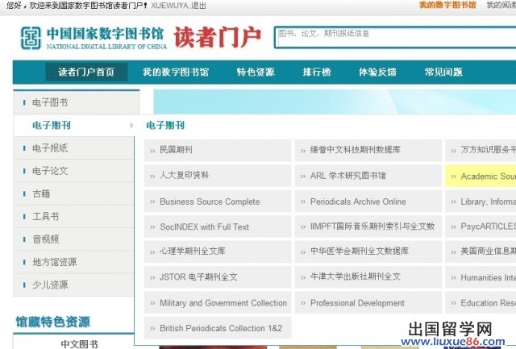Open Library, Information database link
Viewport: 516px width, 349px height.
point(481,202)
